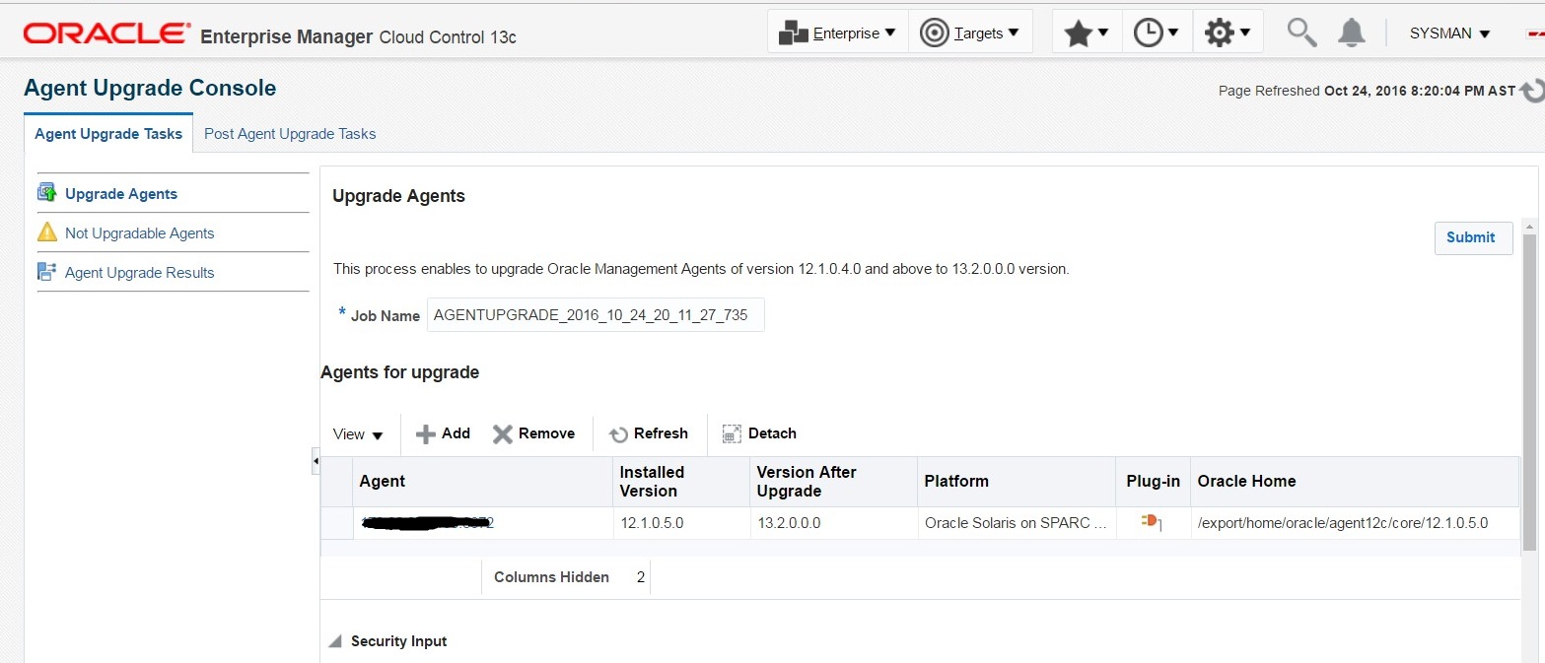Screen dimensions: 1545x663
Task: Click the Submit button
Action: point(1473,237)
